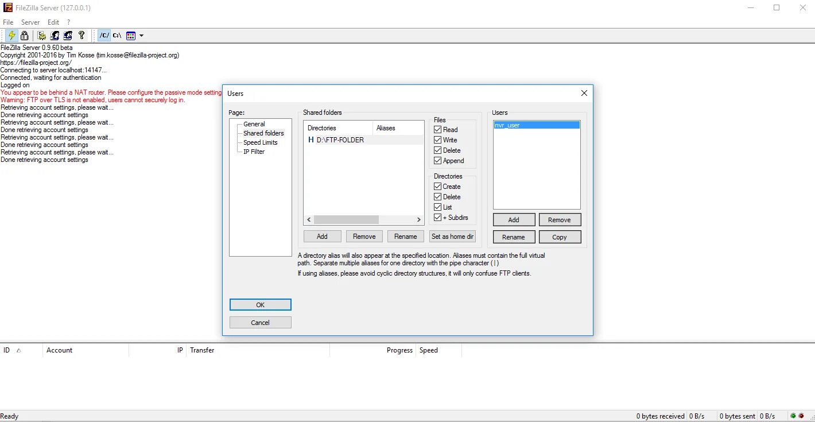The image size is (815, 422).
Task: Click the IP column header
Action: point(157,350)
